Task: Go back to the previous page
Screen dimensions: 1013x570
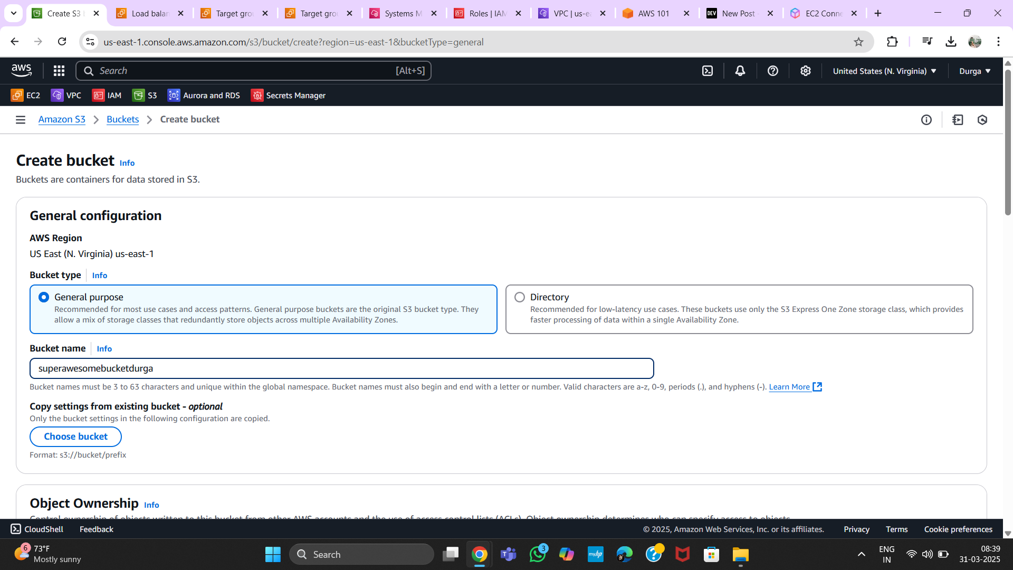Action: pyautogui.click(x=15, y=42)
